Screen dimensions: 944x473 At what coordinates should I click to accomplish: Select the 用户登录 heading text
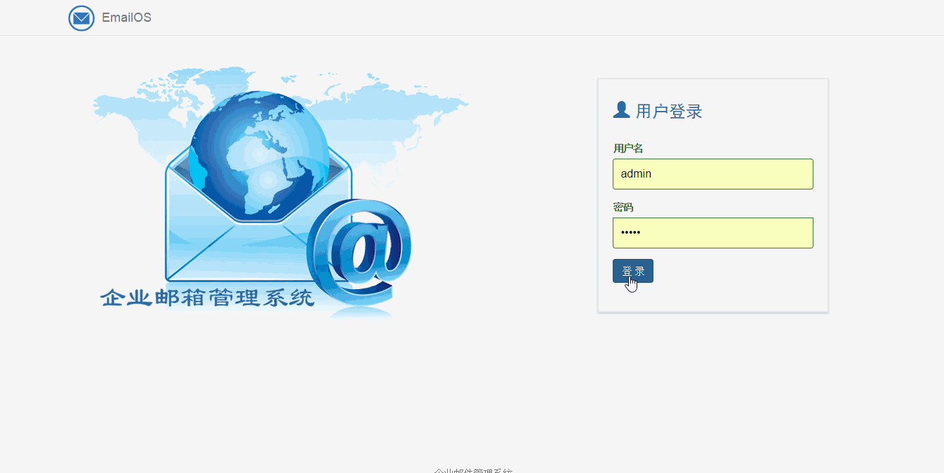[669, 111]
